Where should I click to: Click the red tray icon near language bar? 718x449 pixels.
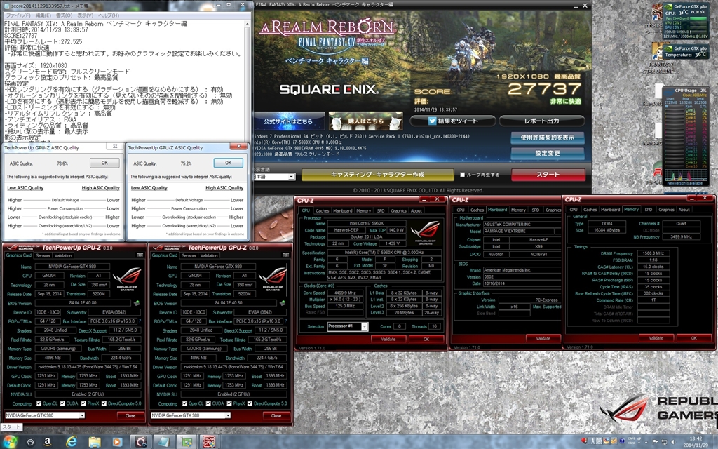[x=584, y=441]
